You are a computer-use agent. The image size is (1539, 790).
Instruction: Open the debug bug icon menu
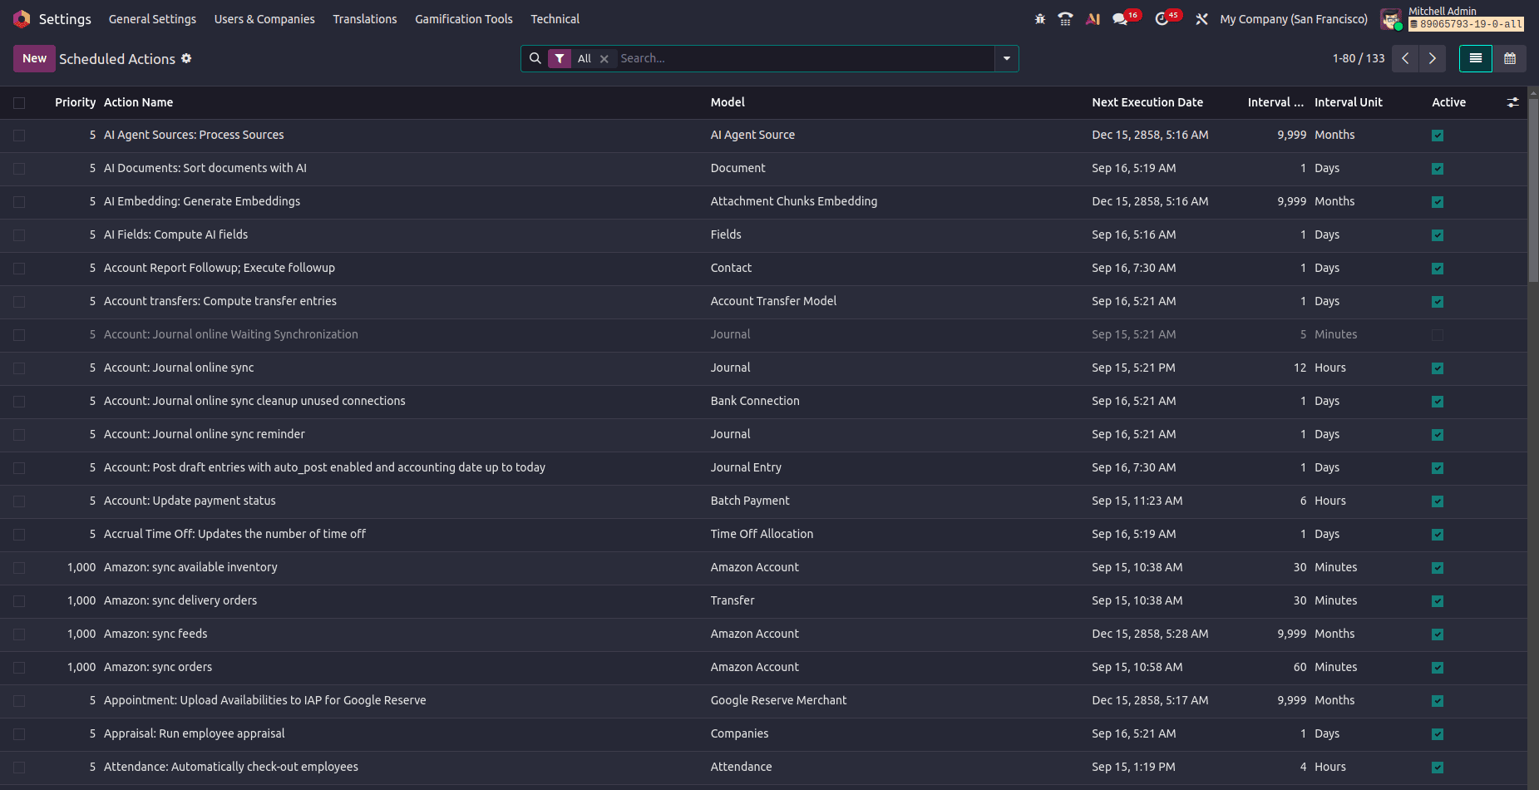point(1040,19)
